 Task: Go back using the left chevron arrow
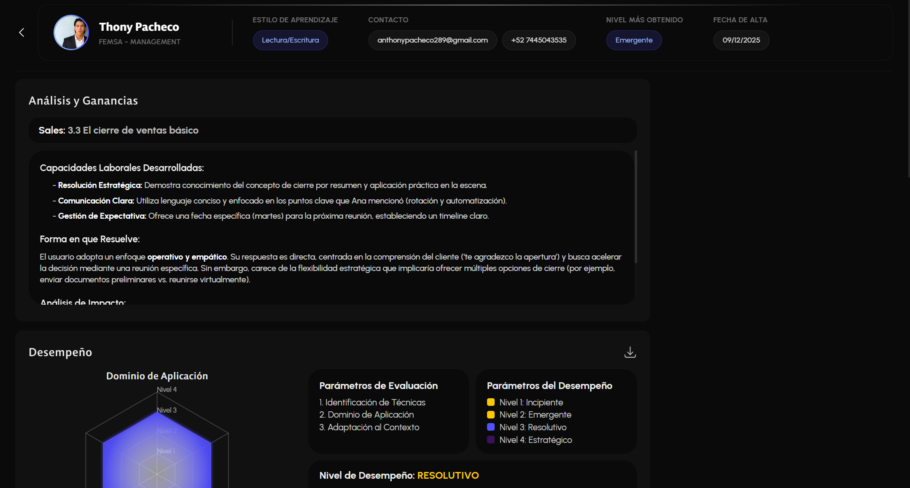pos(22,32)
